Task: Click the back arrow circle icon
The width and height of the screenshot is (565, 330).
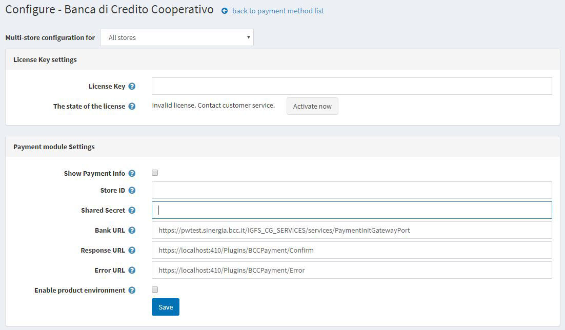Action: pos(225,11)
